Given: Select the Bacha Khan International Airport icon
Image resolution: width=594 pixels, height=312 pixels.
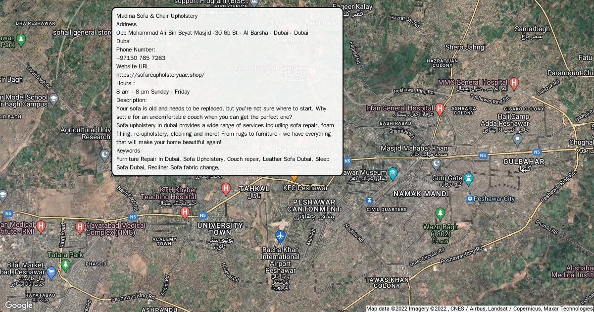Looking at the screenshot, I should (x=280, y=236).
